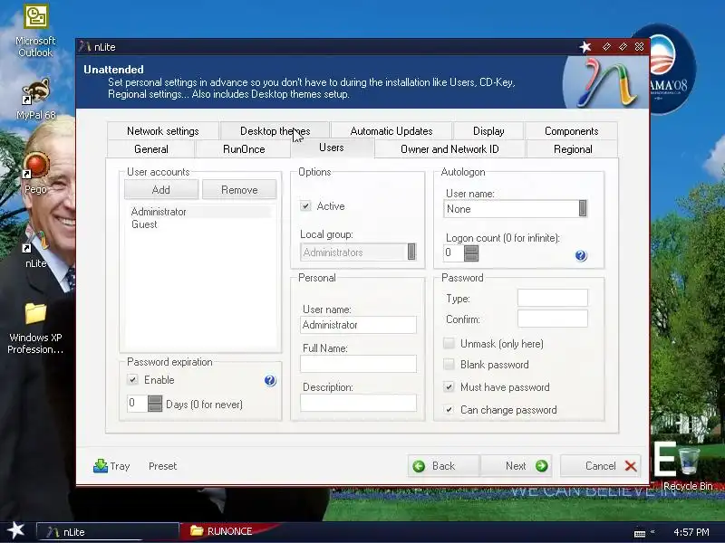This screenshot has width=725, height=543.
Task: Click the nLite logo in title bar
Action: (x=84, y=47)
